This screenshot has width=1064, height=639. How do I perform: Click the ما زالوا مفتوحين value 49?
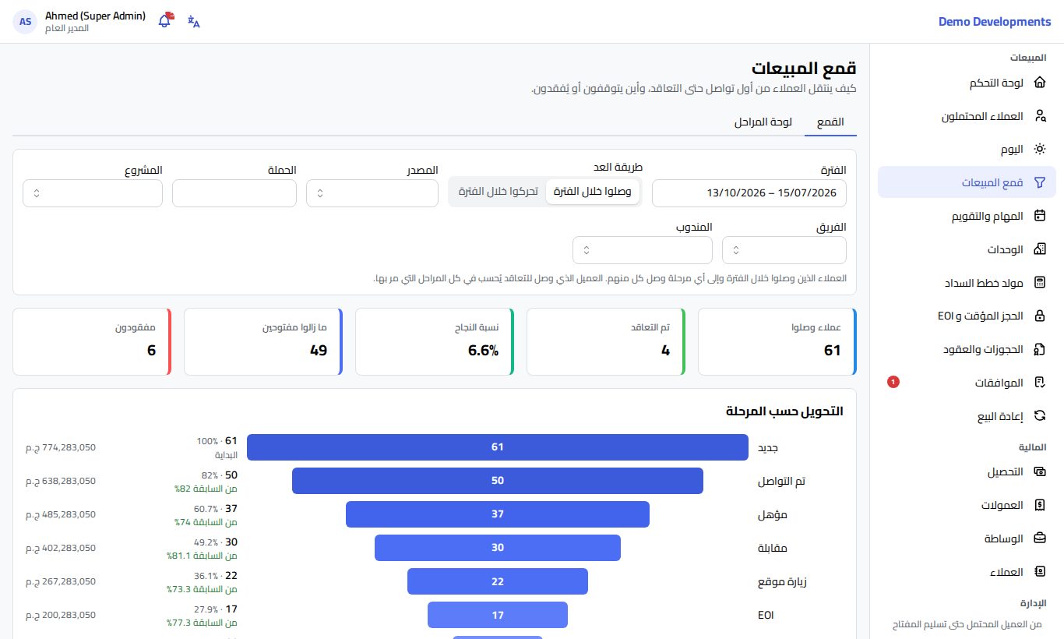(319, 351)
